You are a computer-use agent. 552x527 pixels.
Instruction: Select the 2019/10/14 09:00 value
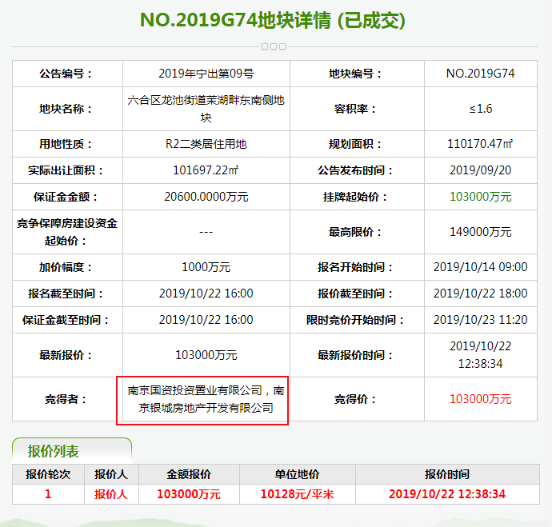pyautogui.click(x=481, y=267)
